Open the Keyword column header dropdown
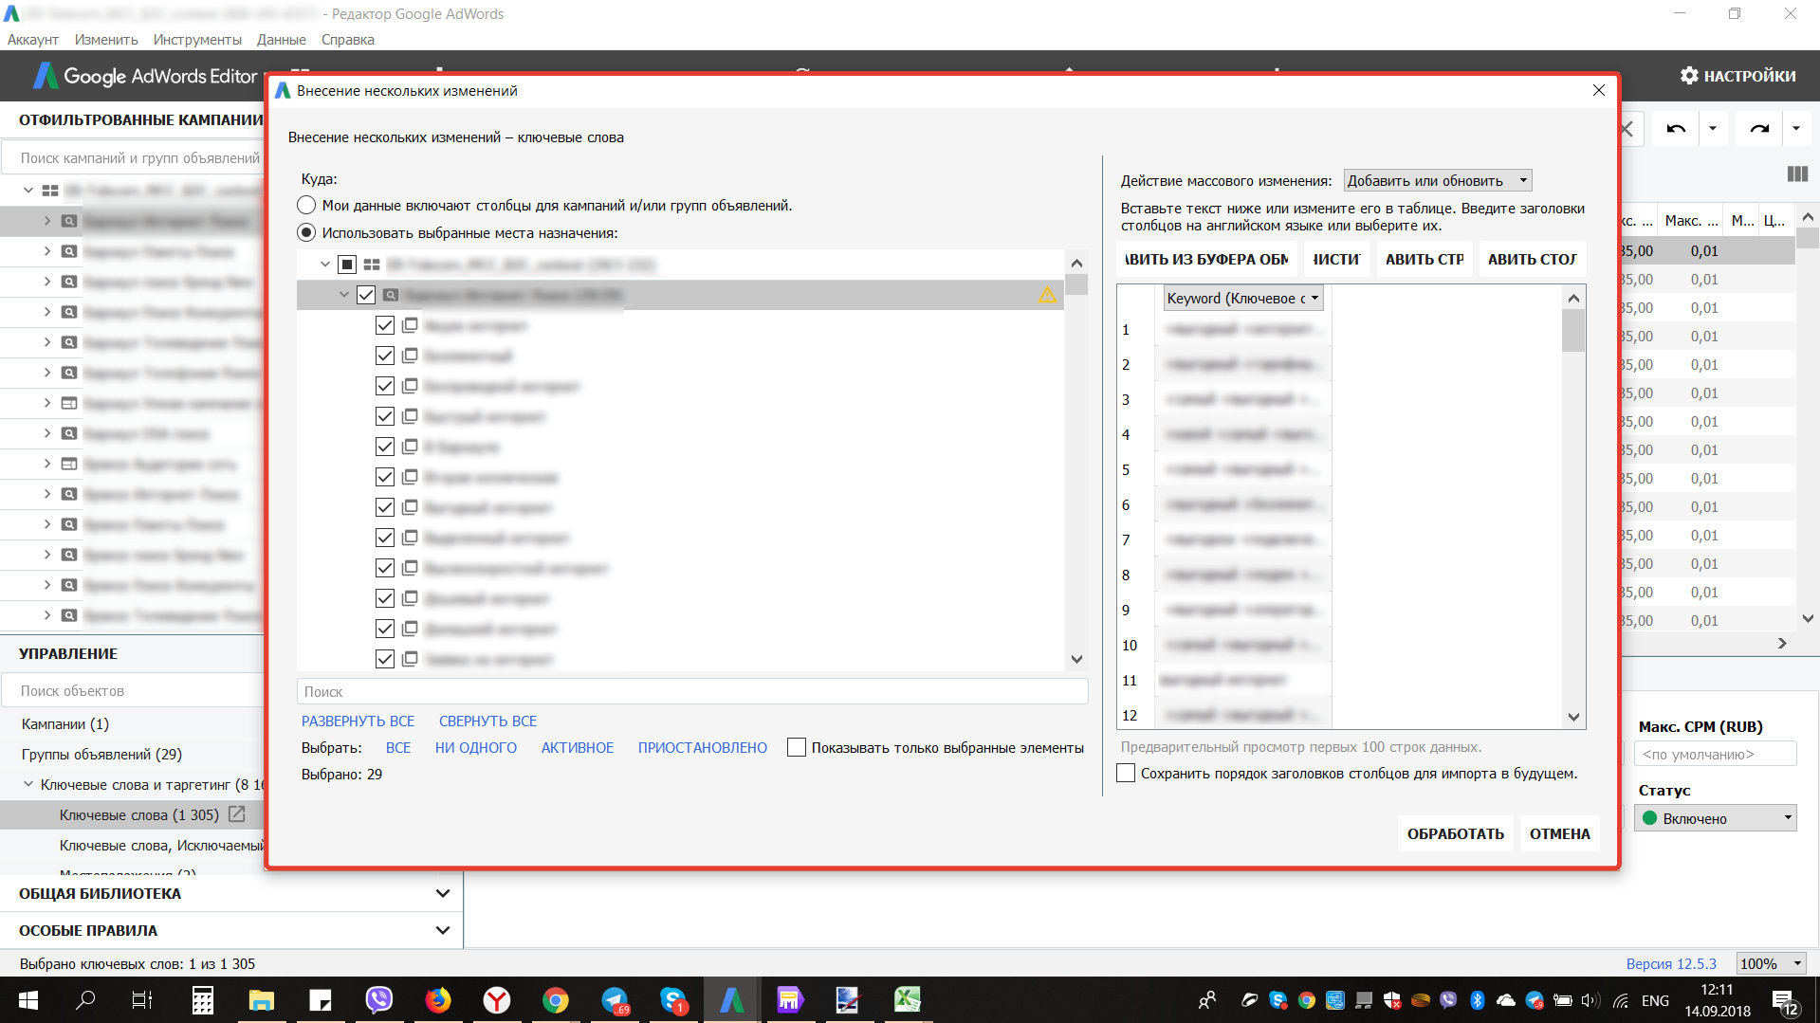The width and height of the screenshot is (1820, 1023). point(1243,298)
